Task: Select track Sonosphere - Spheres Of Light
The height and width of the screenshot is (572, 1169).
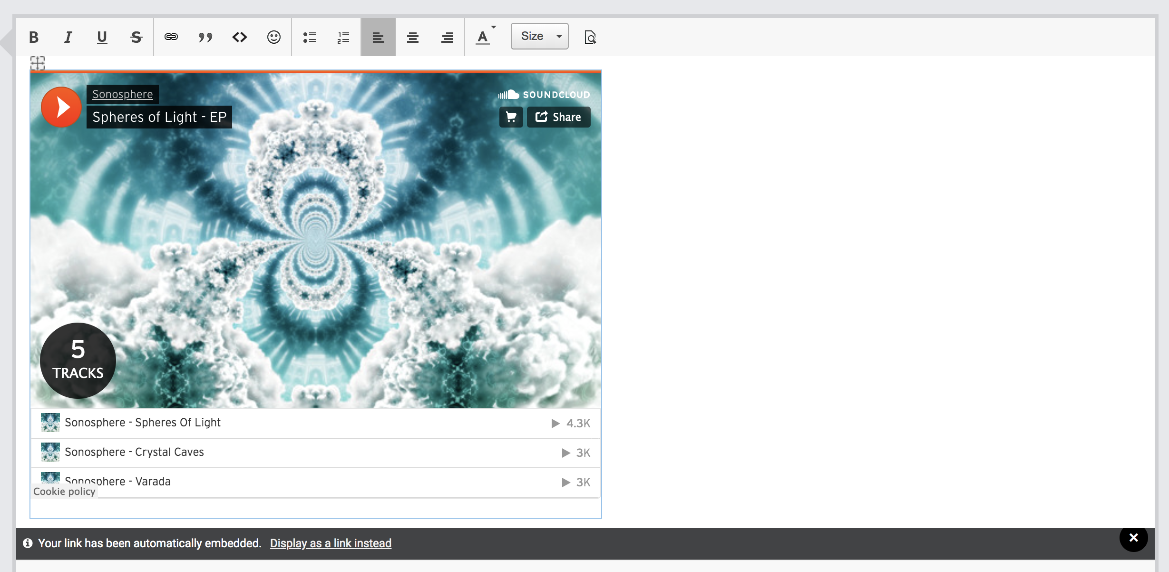Action: click(x=316, y=423)
